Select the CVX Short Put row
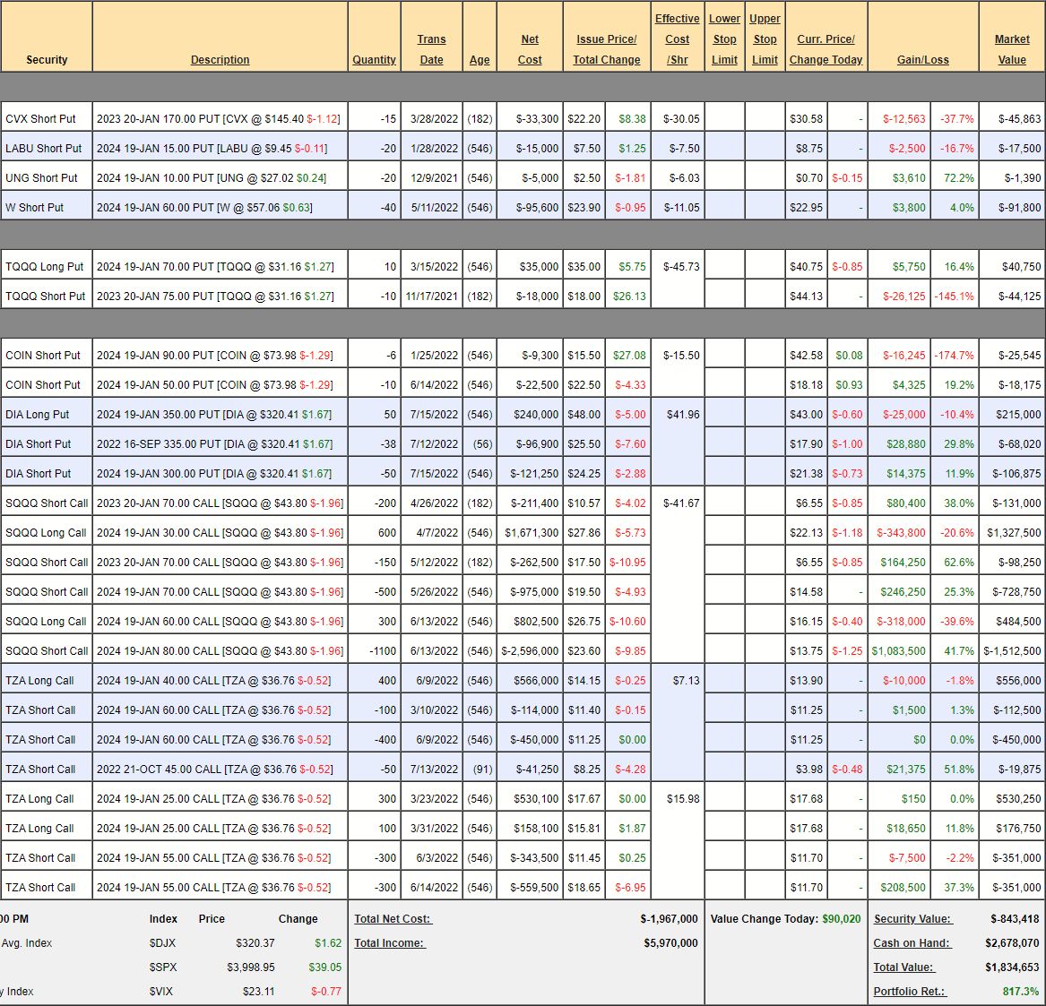 [41, 119]
